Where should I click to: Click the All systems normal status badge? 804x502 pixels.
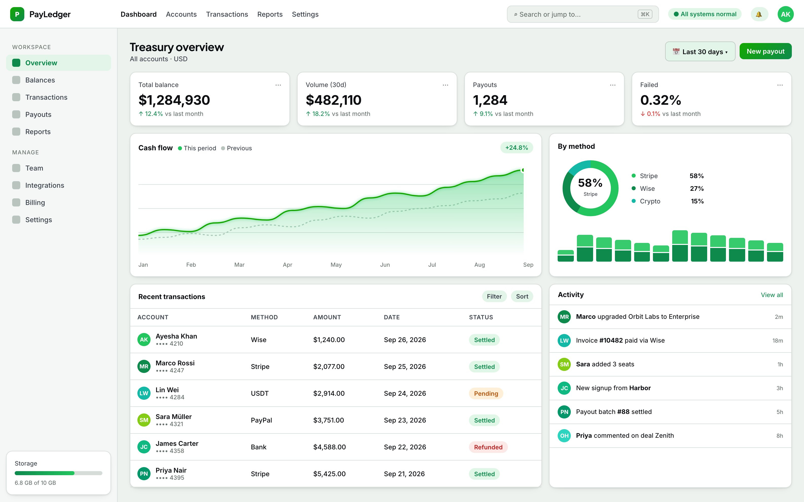(x=705, y=14)
